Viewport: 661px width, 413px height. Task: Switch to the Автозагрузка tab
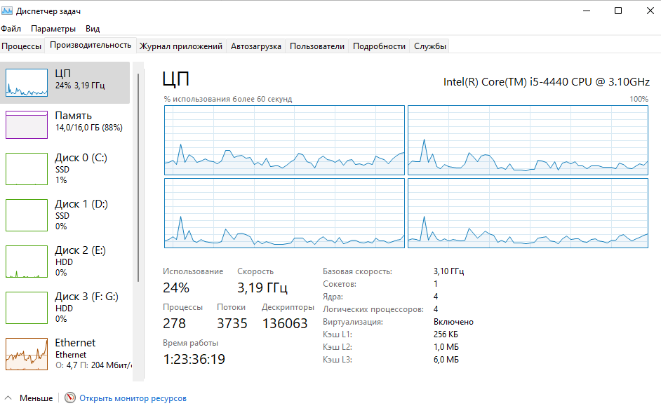click(x=256, y=46)
